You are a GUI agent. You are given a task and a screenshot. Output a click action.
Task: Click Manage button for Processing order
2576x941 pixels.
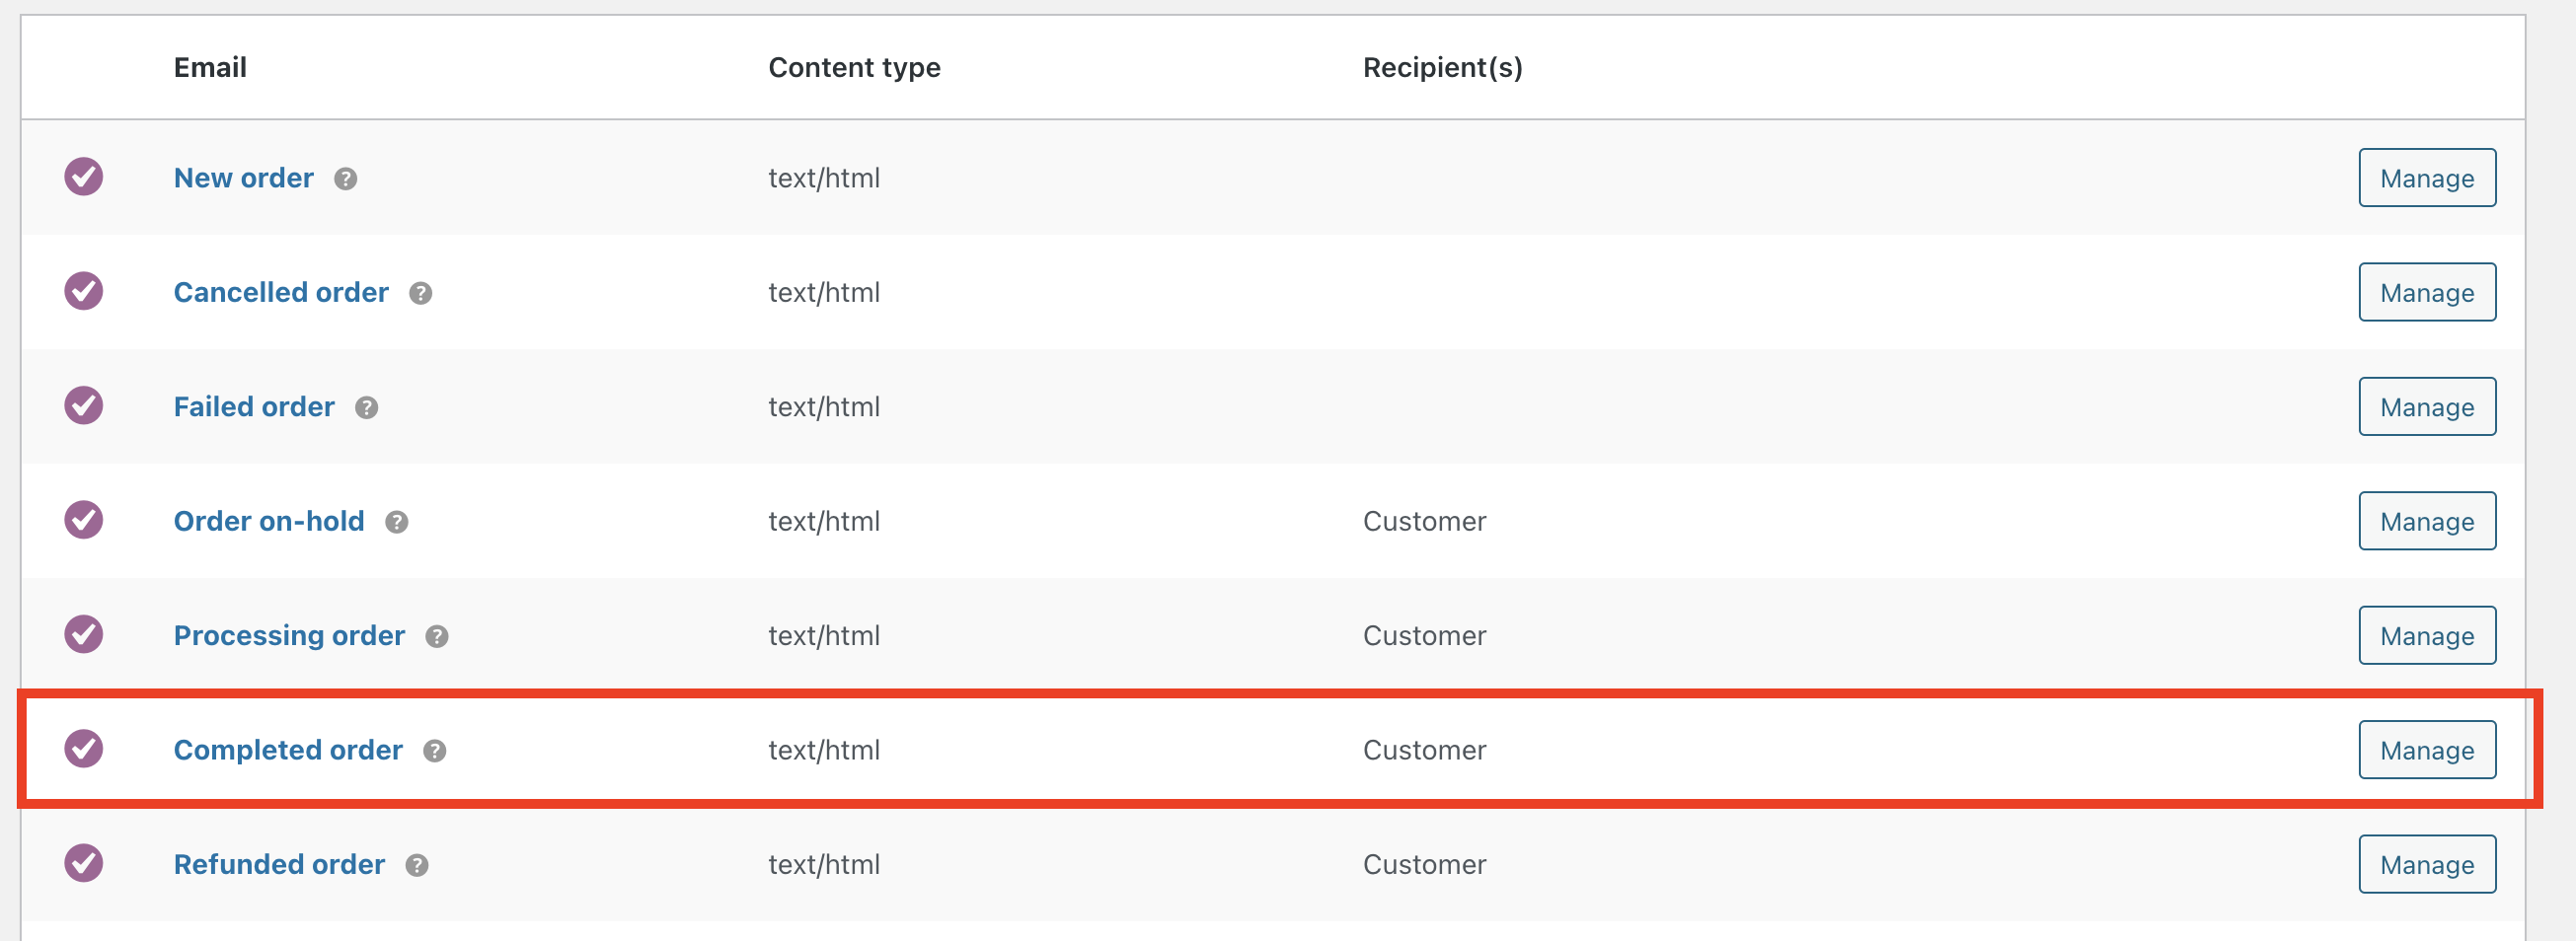[2426, 635]
